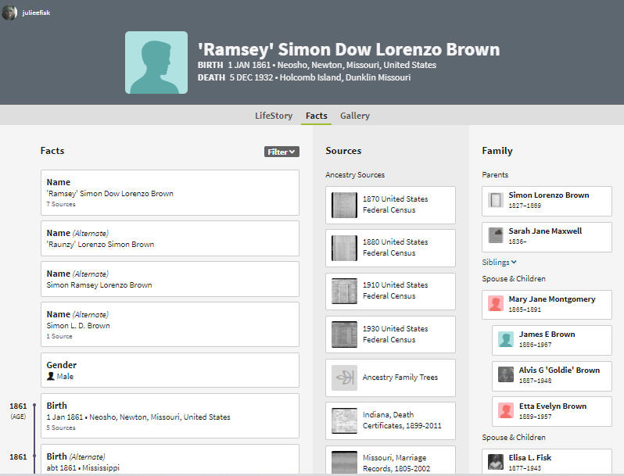624x476 pixels.
Task: Open the 1870 United States Federal Census source
Action: [x=390, y=205]
